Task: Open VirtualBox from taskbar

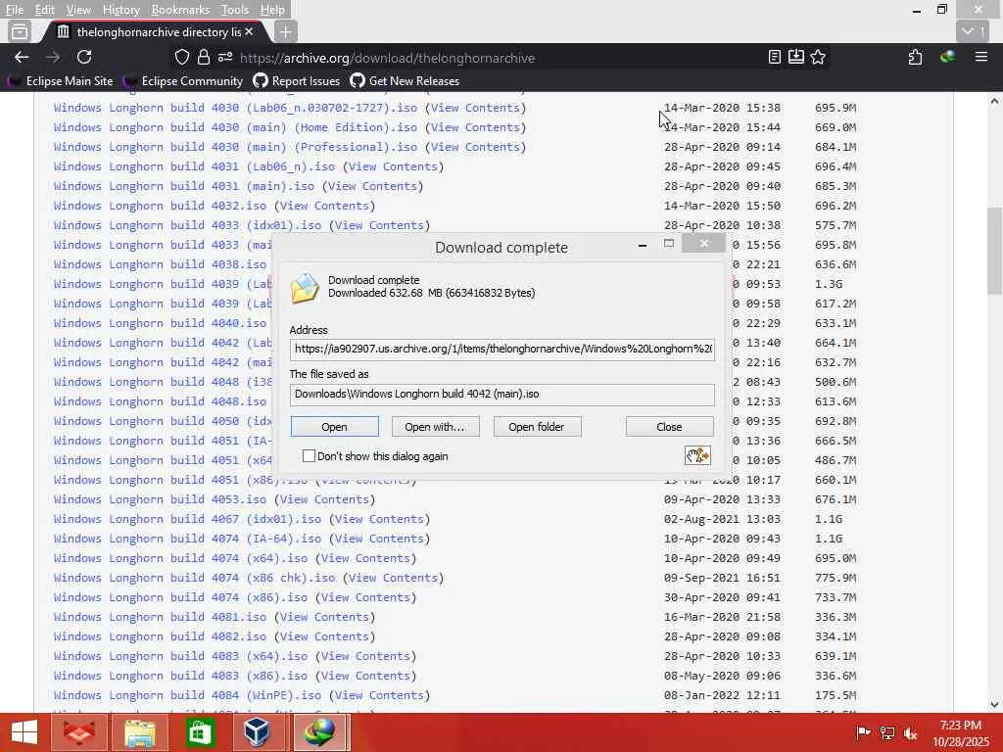Action: [x=257, y=732]
